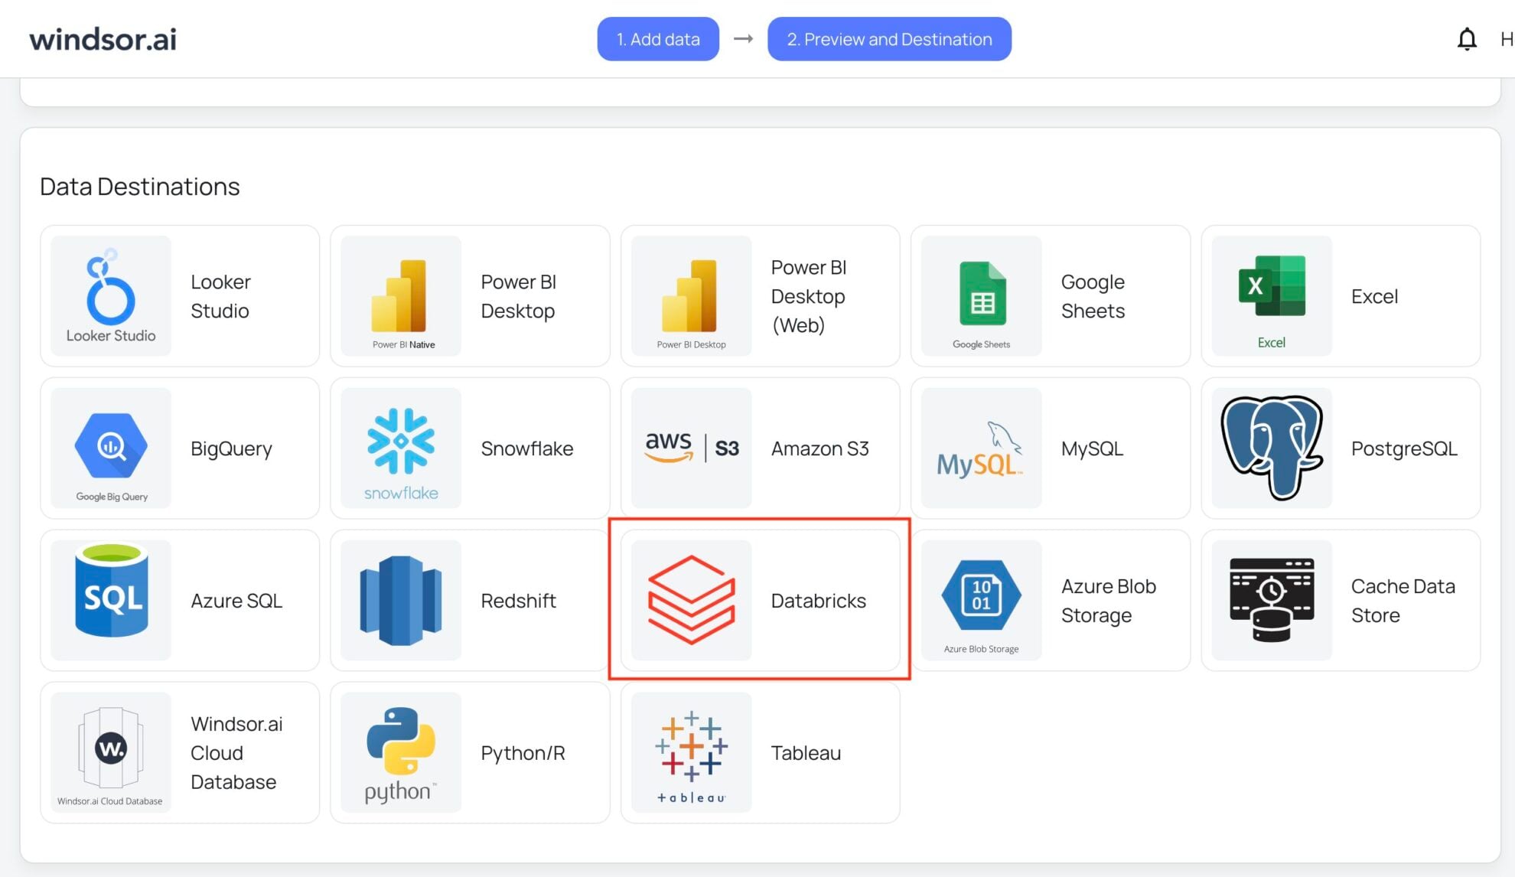Select the Databricks destination icon
Viewport: 1515px width, 877px height.
point(689,600)
